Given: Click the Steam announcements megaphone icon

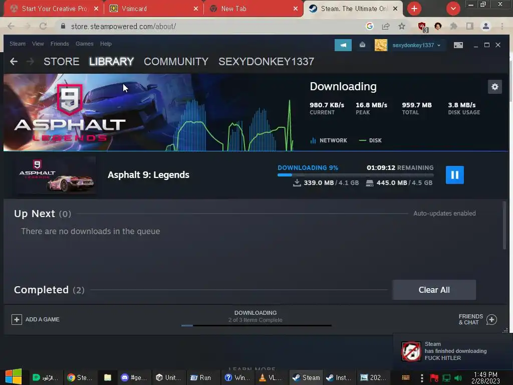Looking at the screenshot, I should click(343, 45).
